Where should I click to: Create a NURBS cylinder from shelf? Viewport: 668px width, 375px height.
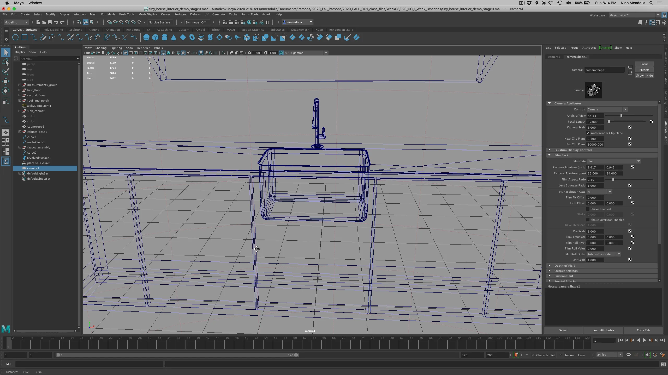(x=165, y=37)
